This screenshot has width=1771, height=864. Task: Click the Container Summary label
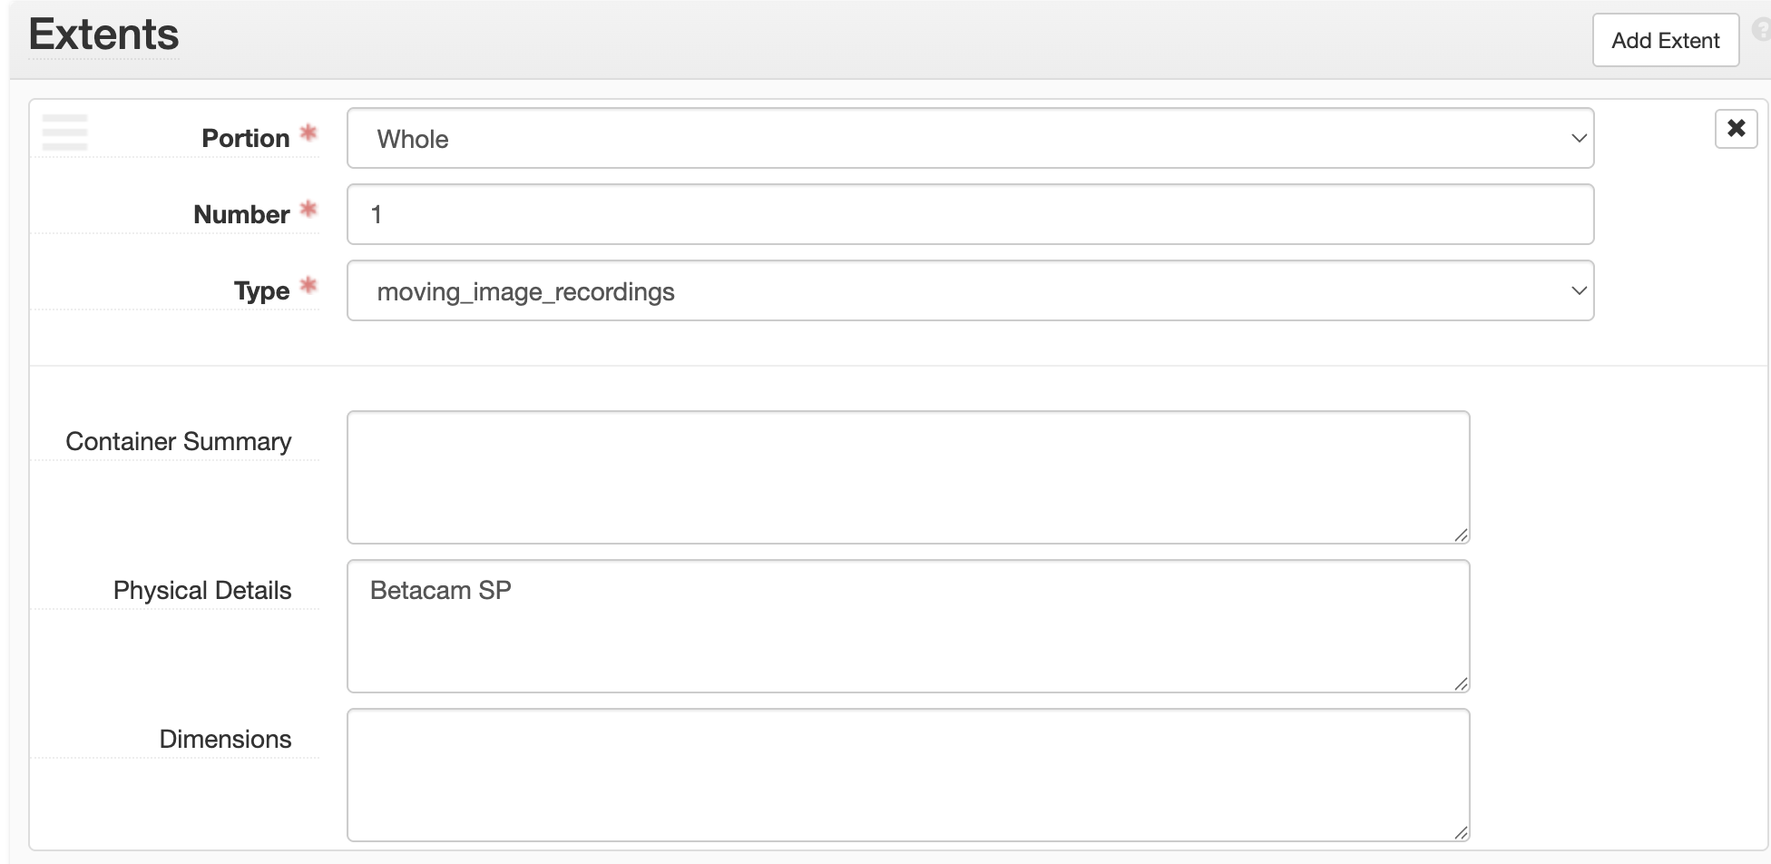[x=178, y=442]
